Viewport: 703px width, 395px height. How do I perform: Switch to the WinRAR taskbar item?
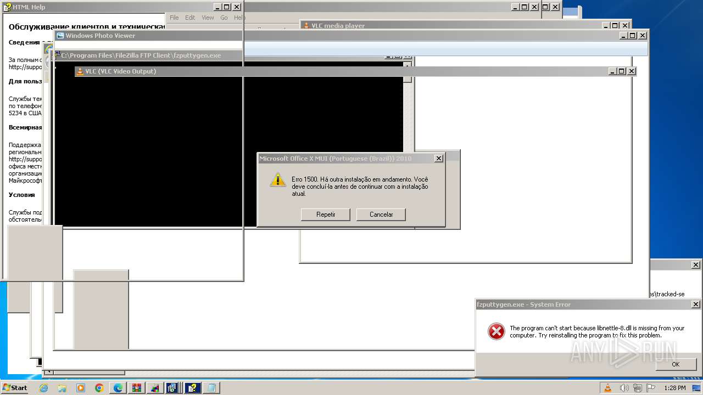tap(137, 388)
